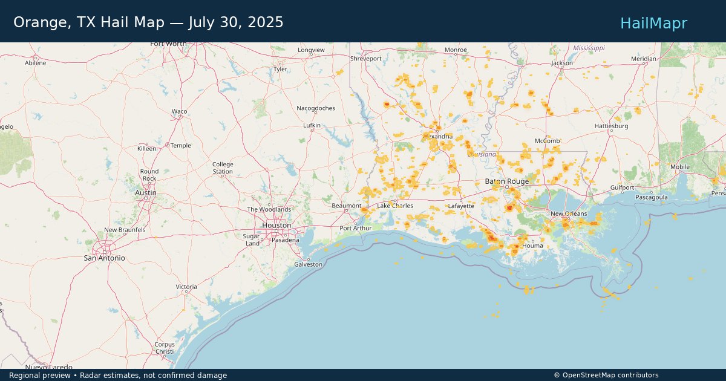
Task: Click the Abilene map label
Action: pos(35,63)
